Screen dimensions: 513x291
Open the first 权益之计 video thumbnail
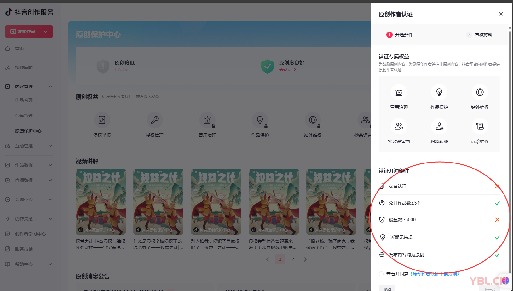pyautogui.click(x=100, y=201)
